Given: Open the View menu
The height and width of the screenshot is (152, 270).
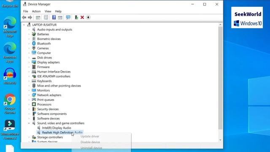Looking at the screenshot, I should (48, 11).
